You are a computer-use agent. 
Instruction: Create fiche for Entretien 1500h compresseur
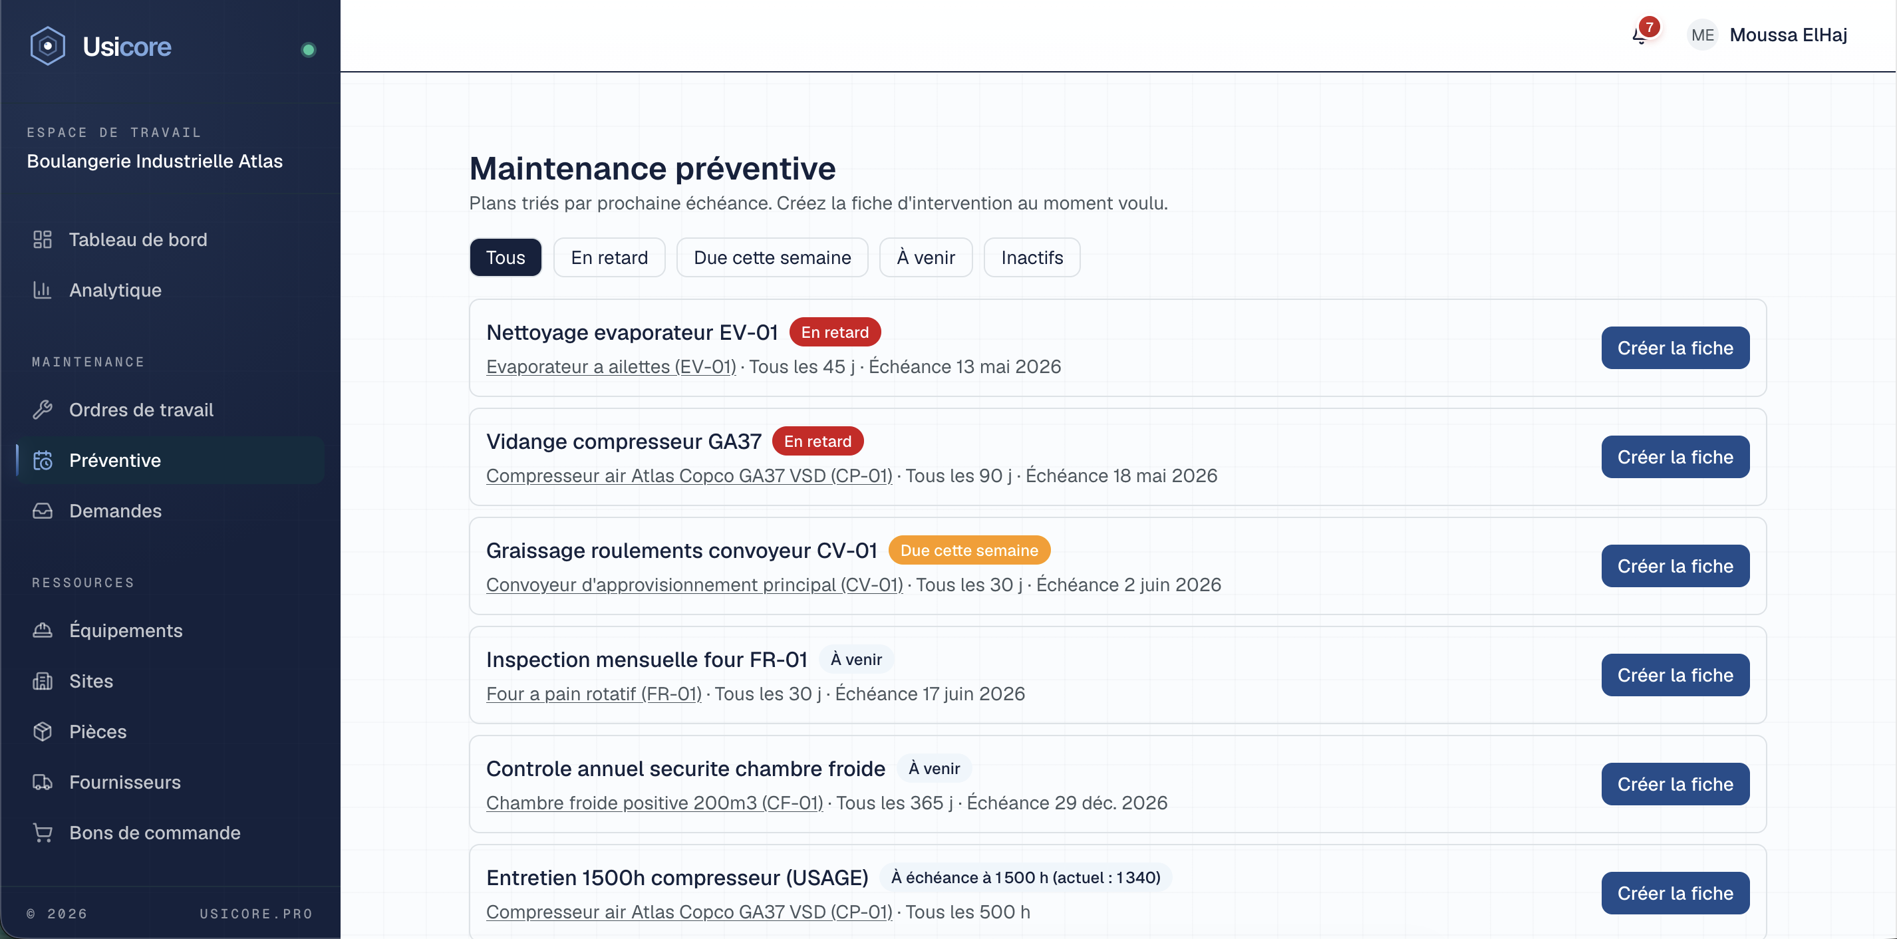coord(1675,892)
